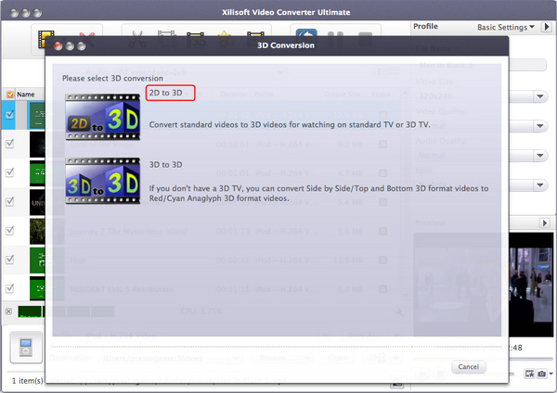The image size is (557, 393).
Task: Toggle the checkbox of the last listed file
Action: pos(9,287)
